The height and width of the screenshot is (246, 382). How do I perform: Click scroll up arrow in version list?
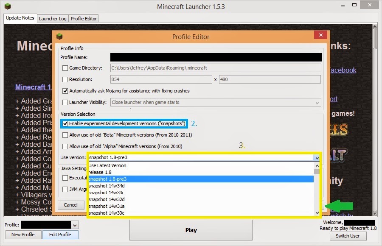coord(317,166)
